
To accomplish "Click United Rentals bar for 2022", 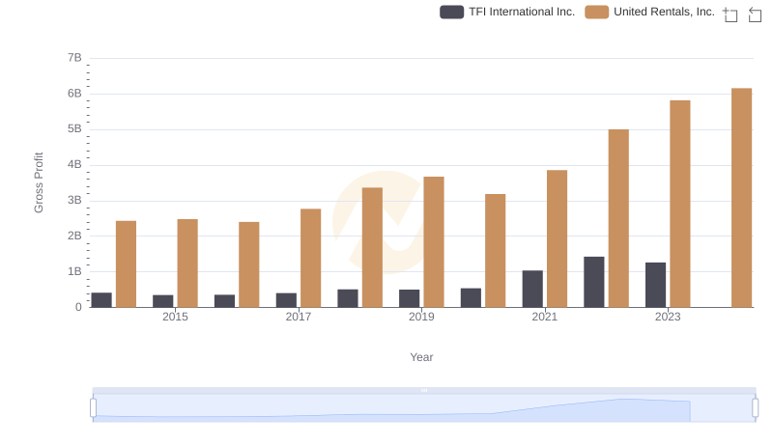I will 618,218.
